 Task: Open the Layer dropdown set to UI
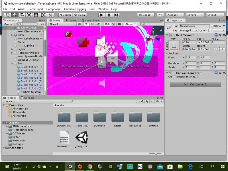pos(217,30)
